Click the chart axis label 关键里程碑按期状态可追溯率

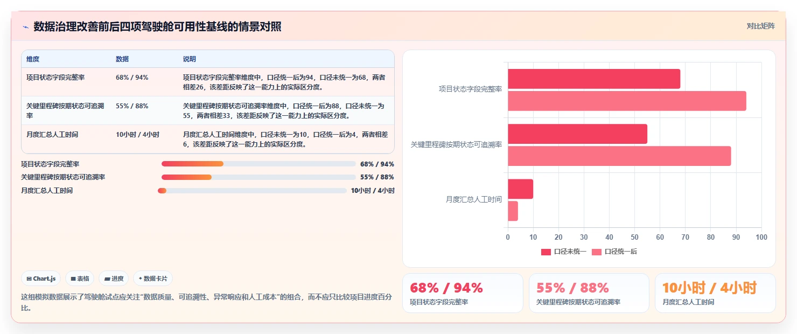tap(456, 144)
